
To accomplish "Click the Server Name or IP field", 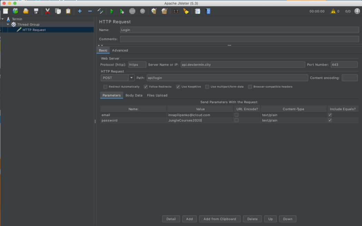I will (x=243, y=65).
